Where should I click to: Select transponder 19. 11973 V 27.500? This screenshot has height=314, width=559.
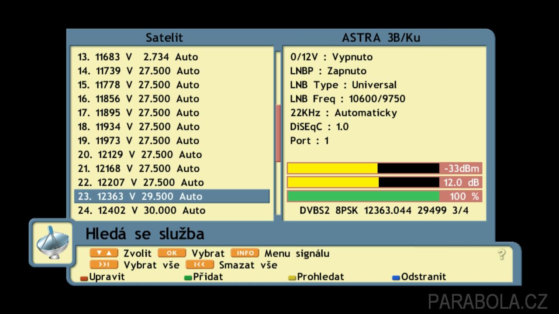172,140
